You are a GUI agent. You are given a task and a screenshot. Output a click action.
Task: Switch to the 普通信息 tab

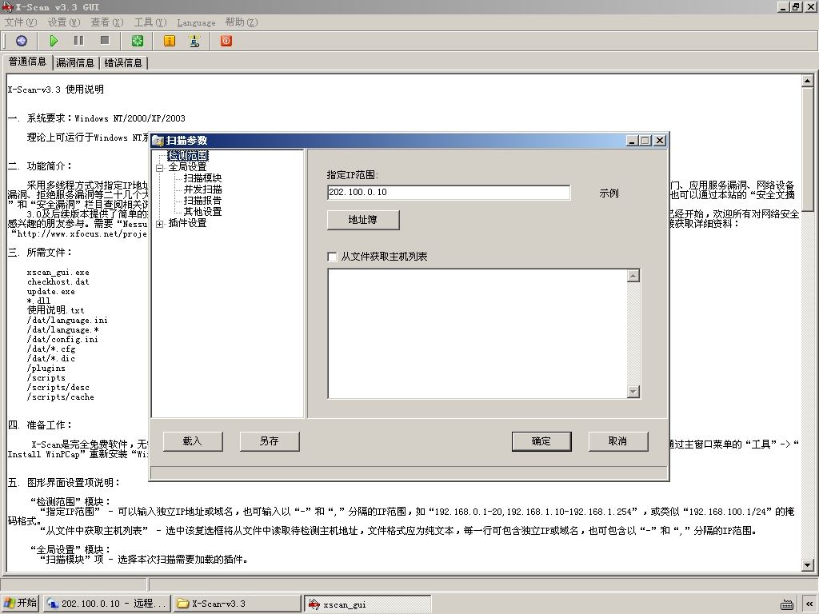(27, 62)
